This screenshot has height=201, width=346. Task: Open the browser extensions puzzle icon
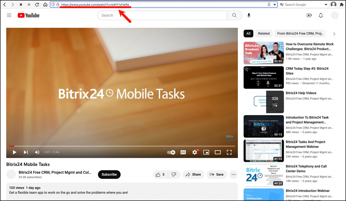tap(342, 5)
